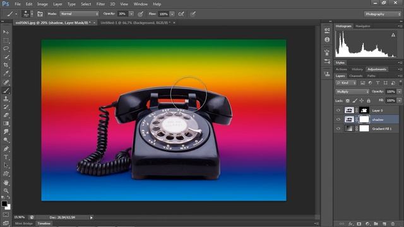This screenshot has width=404, height=227.
Task: Open the Brush Preset picker arrow
Action: [x=32, y=14]
